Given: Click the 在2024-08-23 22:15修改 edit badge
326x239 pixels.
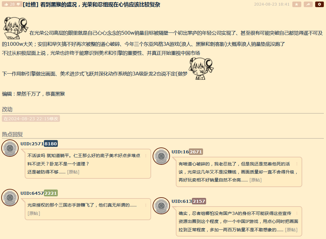Looking at the screenshot, I should click(x=31, y=119).
